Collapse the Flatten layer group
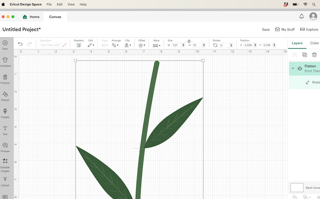This screenshot has height=199, width=320. click(293, 68)
